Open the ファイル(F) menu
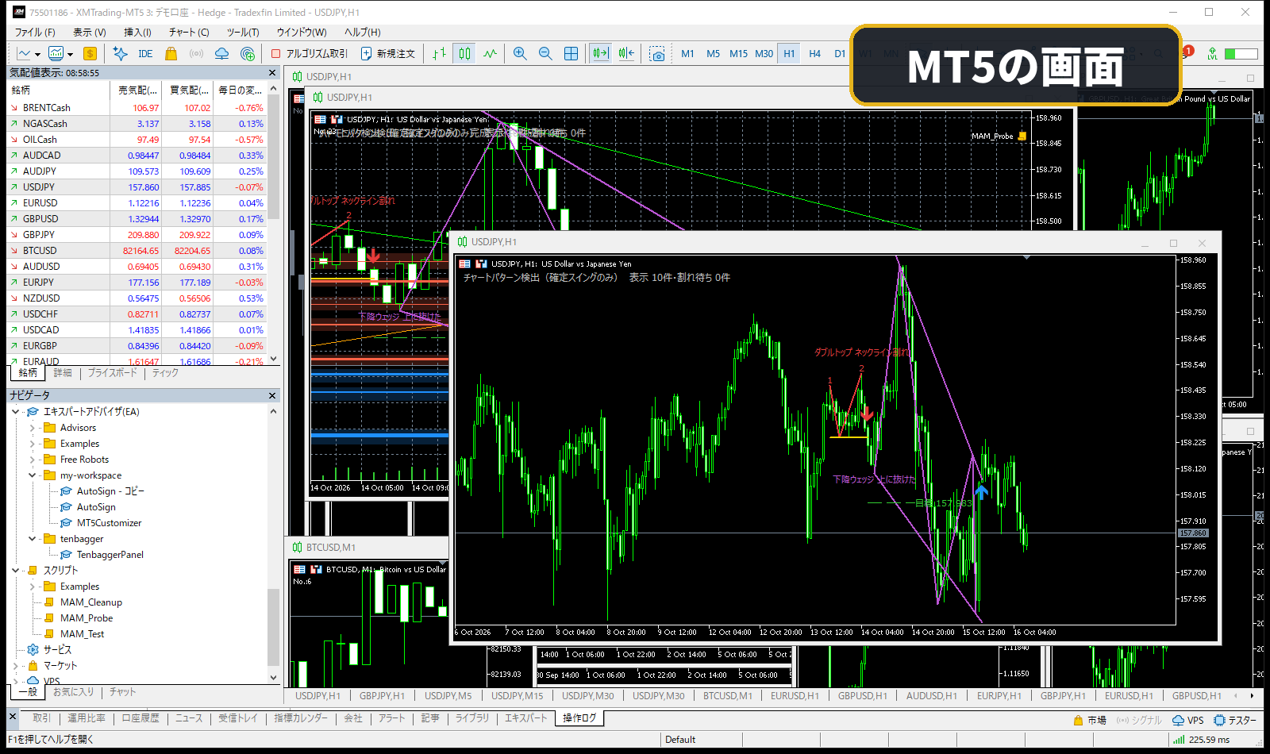This screenshot has height=754, width=1270. [x=35, y=33]
